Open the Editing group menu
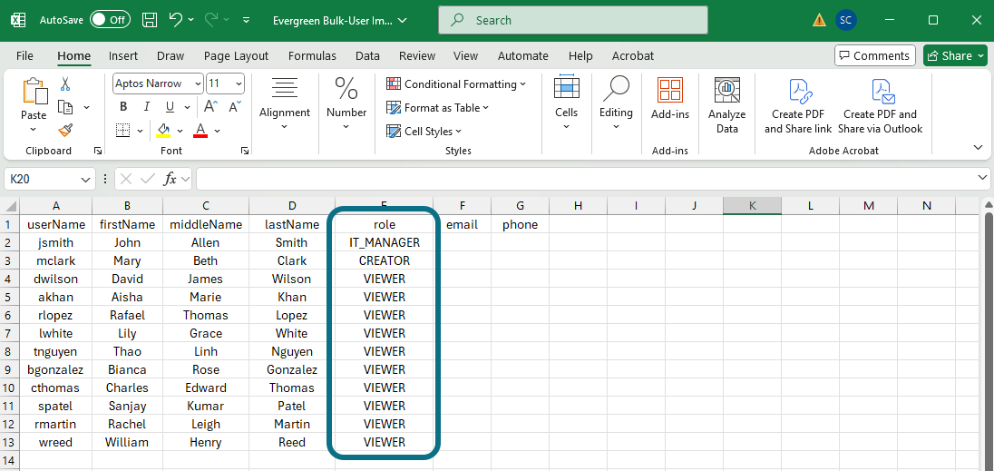This screenshot has height=471, width=994. tap(616, 103)
